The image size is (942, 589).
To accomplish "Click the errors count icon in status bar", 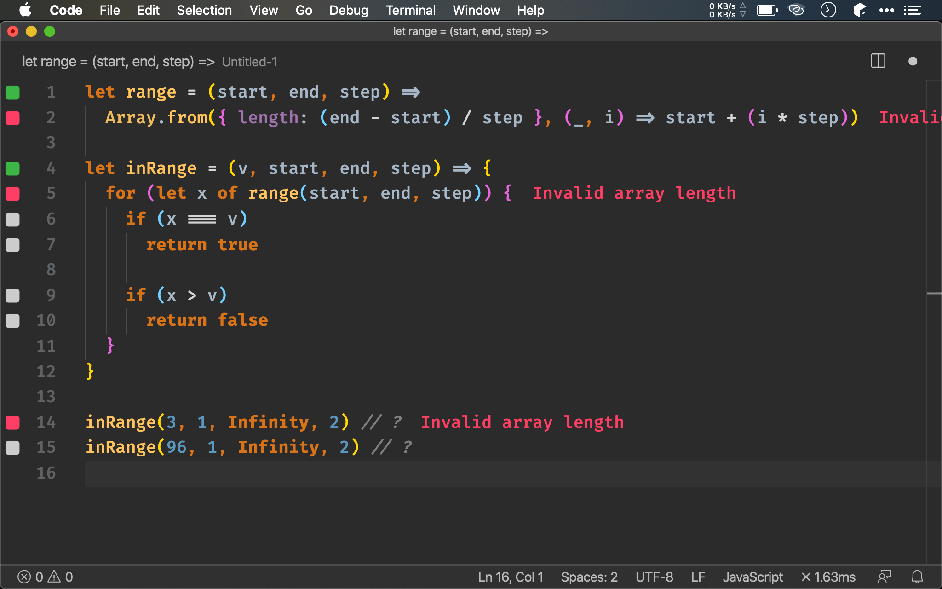I will (24, 577).
